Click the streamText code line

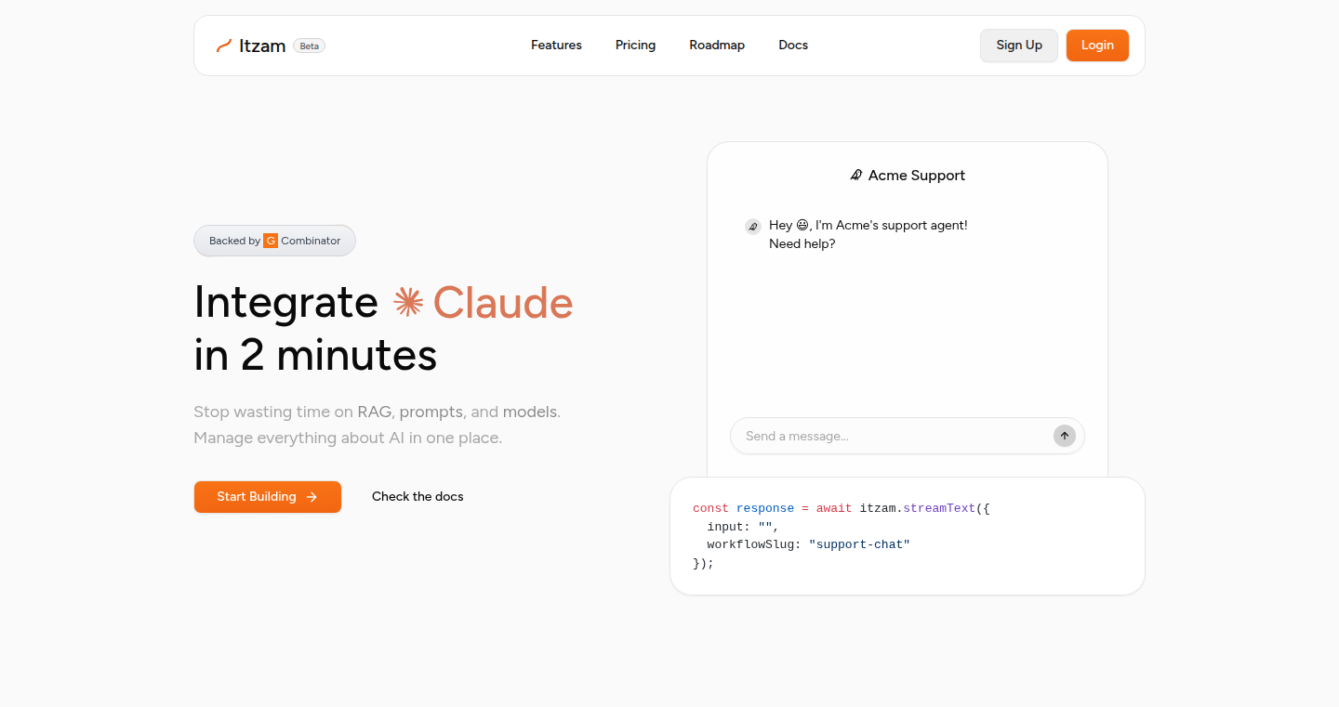coord(842,508)
